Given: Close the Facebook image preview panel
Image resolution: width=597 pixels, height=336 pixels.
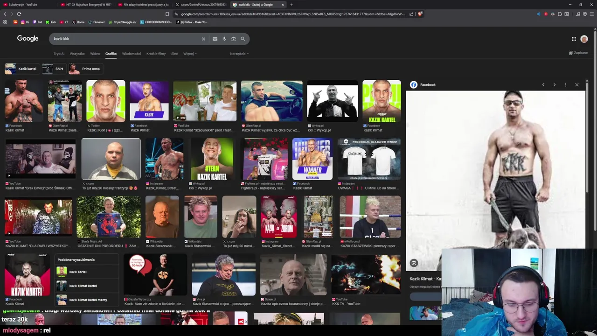Looking at the screenshot, I should click(577, 84).
